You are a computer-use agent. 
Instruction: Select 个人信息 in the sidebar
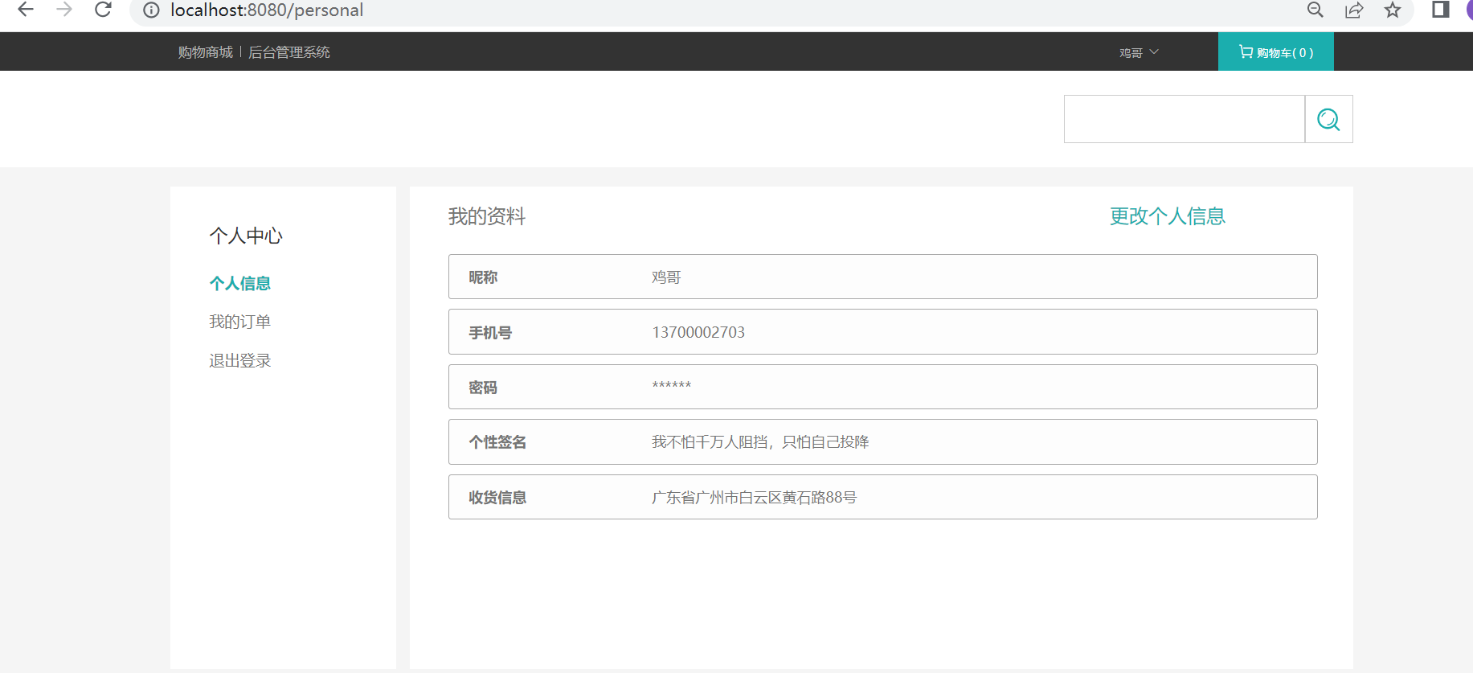(240, 283)
